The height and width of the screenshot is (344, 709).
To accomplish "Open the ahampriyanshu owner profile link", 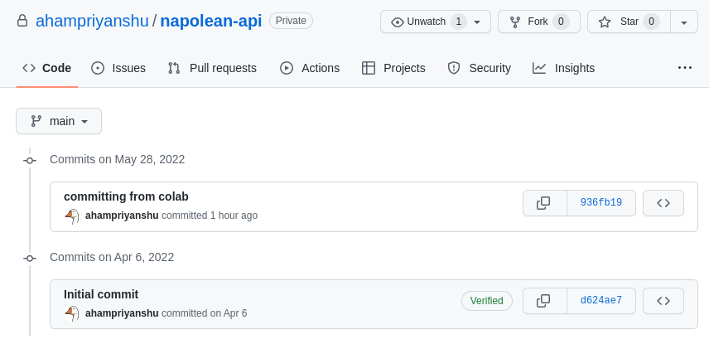I will (x=91, y=21).
